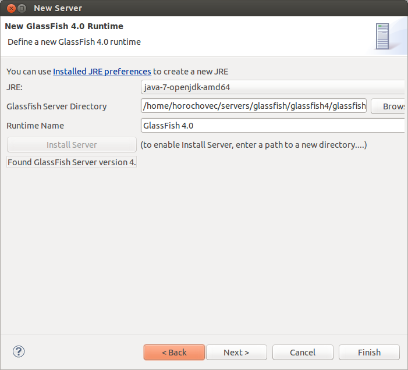Expand the JRE java-7-openjdk-amd64 combo box

(273, 87)
